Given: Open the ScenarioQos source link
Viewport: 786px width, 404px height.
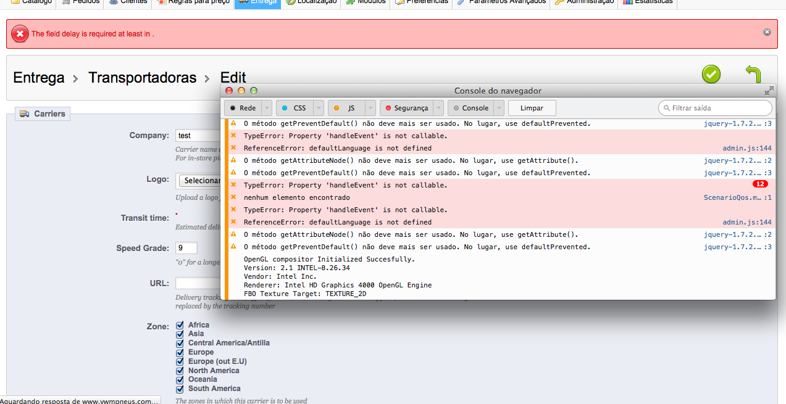Looking at the screenshot, I should [x=738, y=197].
